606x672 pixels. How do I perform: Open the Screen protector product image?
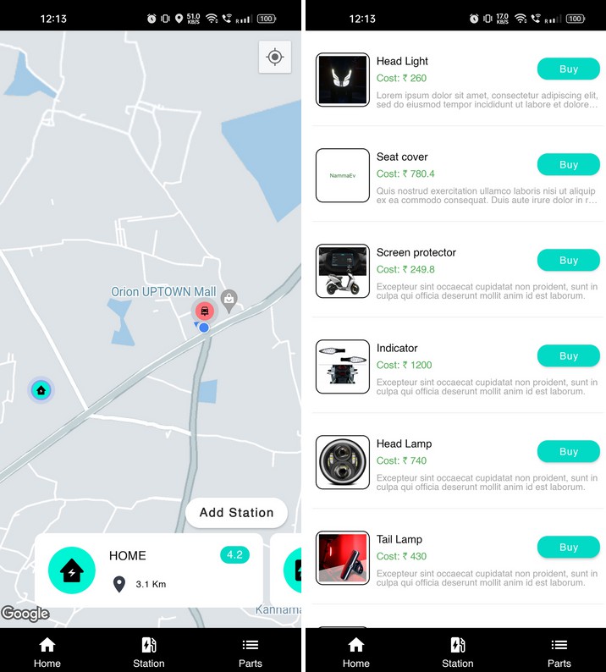[x=343, y=271]
